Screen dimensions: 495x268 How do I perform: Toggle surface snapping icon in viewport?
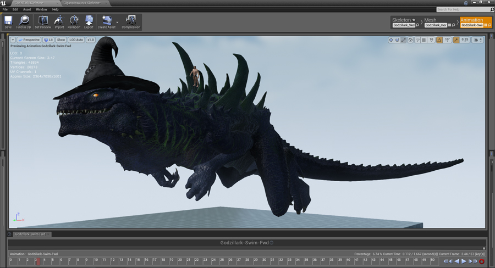(x=417, y=40)
